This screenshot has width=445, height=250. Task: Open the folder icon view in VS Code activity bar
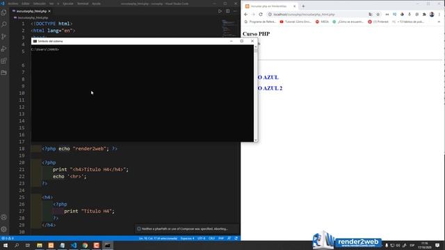[3, 72]
